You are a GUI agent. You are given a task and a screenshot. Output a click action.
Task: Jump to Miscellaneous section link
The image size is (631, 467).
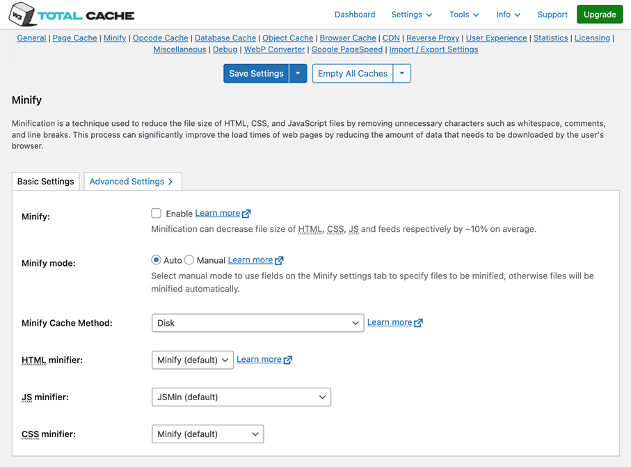(x=180, y=49)
